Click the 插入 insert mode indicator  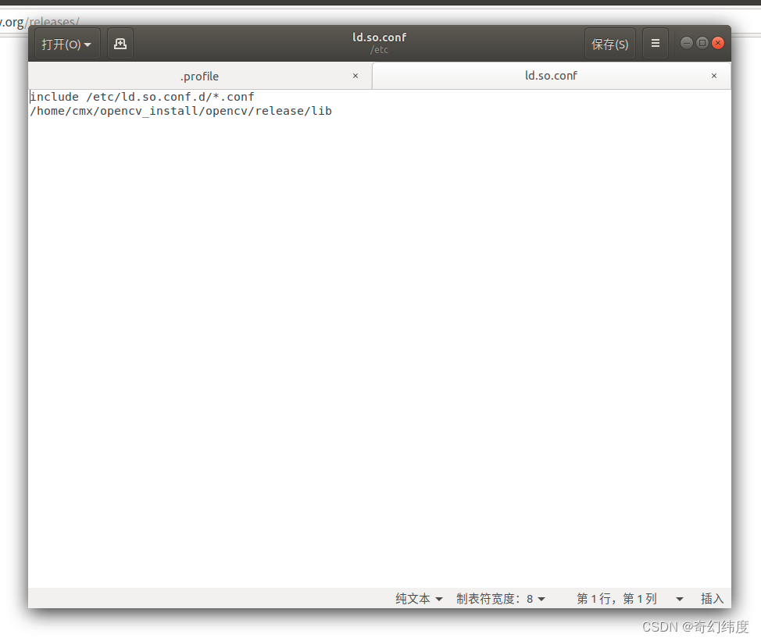712,598
